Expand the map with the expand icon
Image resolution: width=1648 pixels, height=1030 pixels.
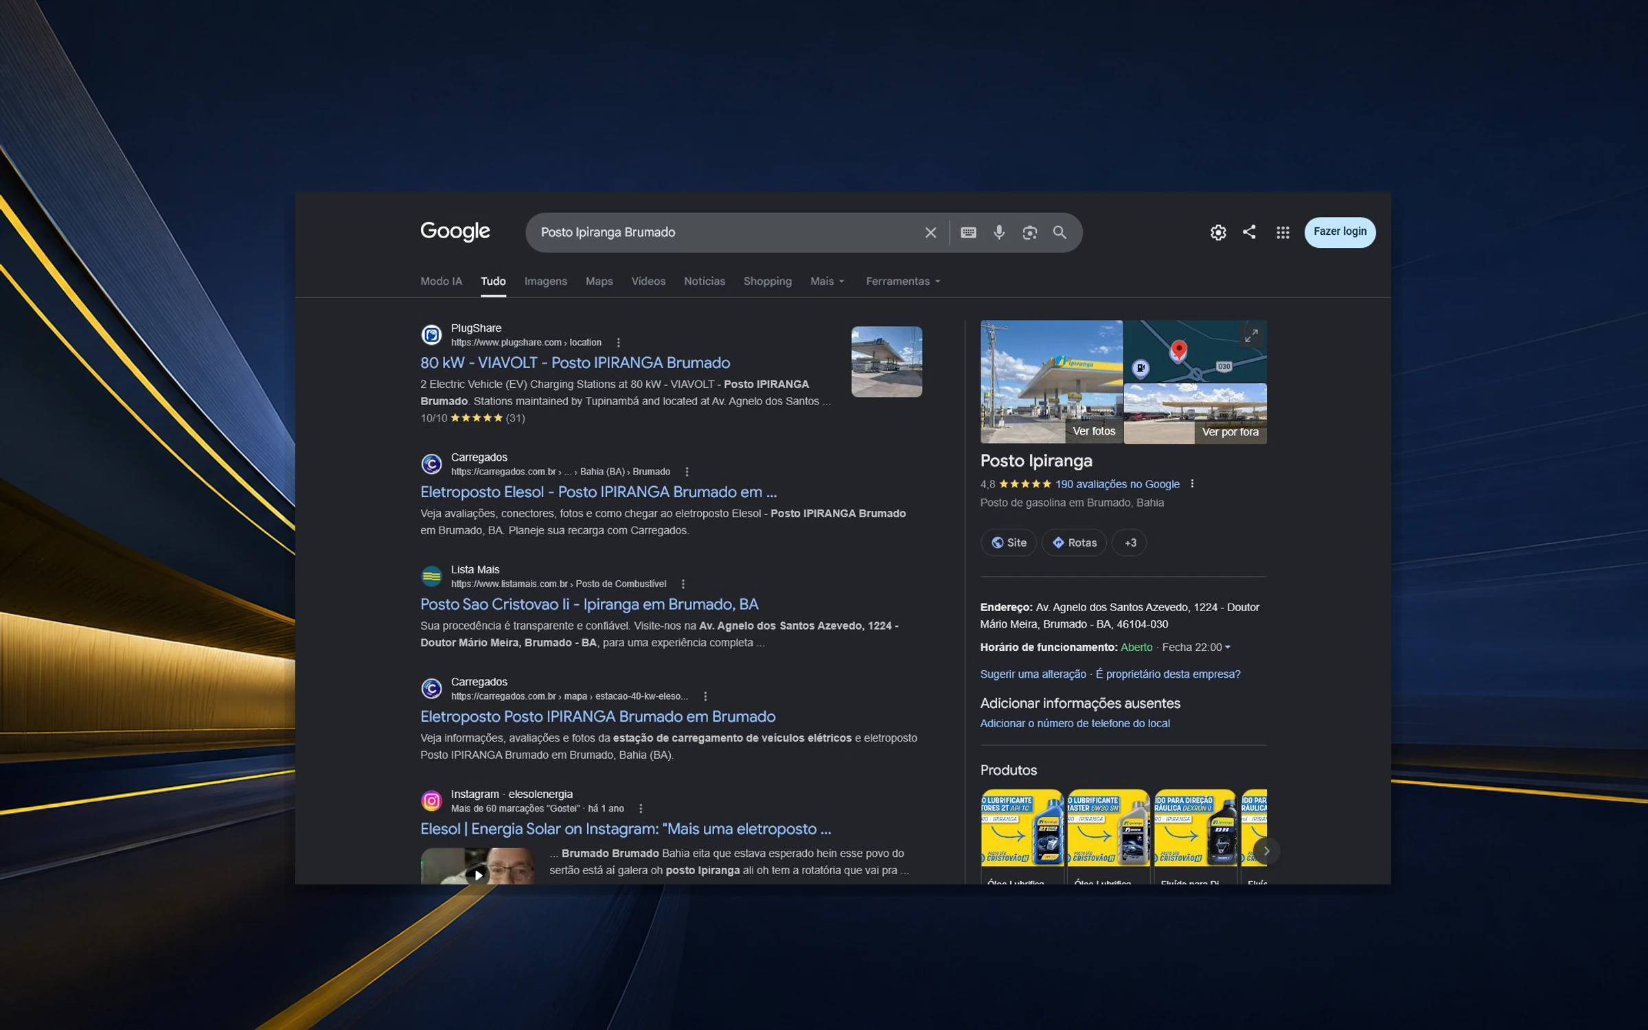[1251, 335]
